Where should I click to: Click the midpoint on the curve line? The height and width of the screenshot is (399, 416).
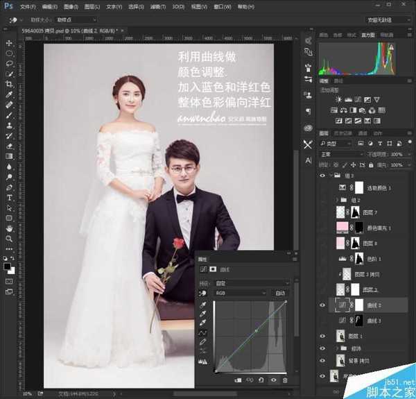coord(255,331)
